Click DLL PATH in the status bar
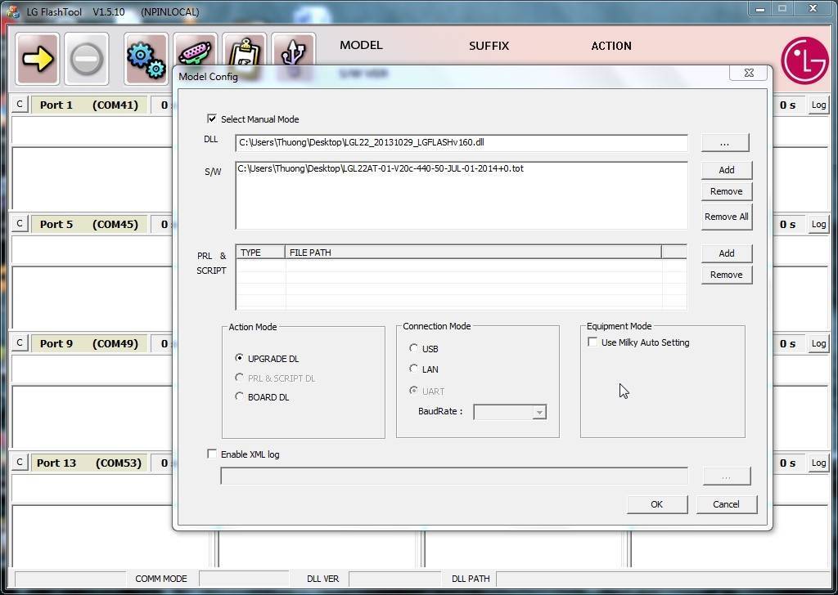Screen dimensions: 838x595 pos(471,579)
